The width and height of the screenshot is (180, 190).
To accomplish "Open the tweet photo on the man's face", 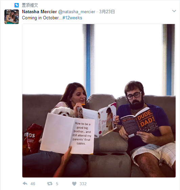I will pos(134,95).
